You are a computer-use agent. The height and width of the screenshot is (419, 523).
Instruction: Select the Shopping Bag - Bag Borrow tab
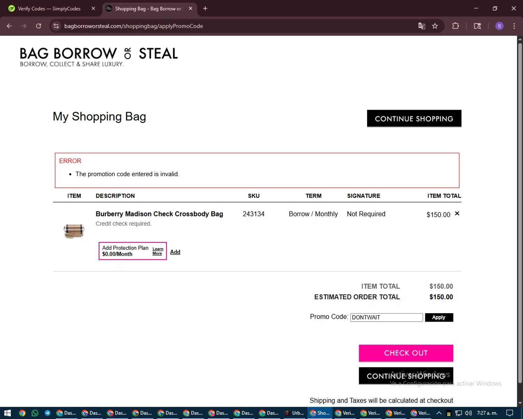pos(149,8)
